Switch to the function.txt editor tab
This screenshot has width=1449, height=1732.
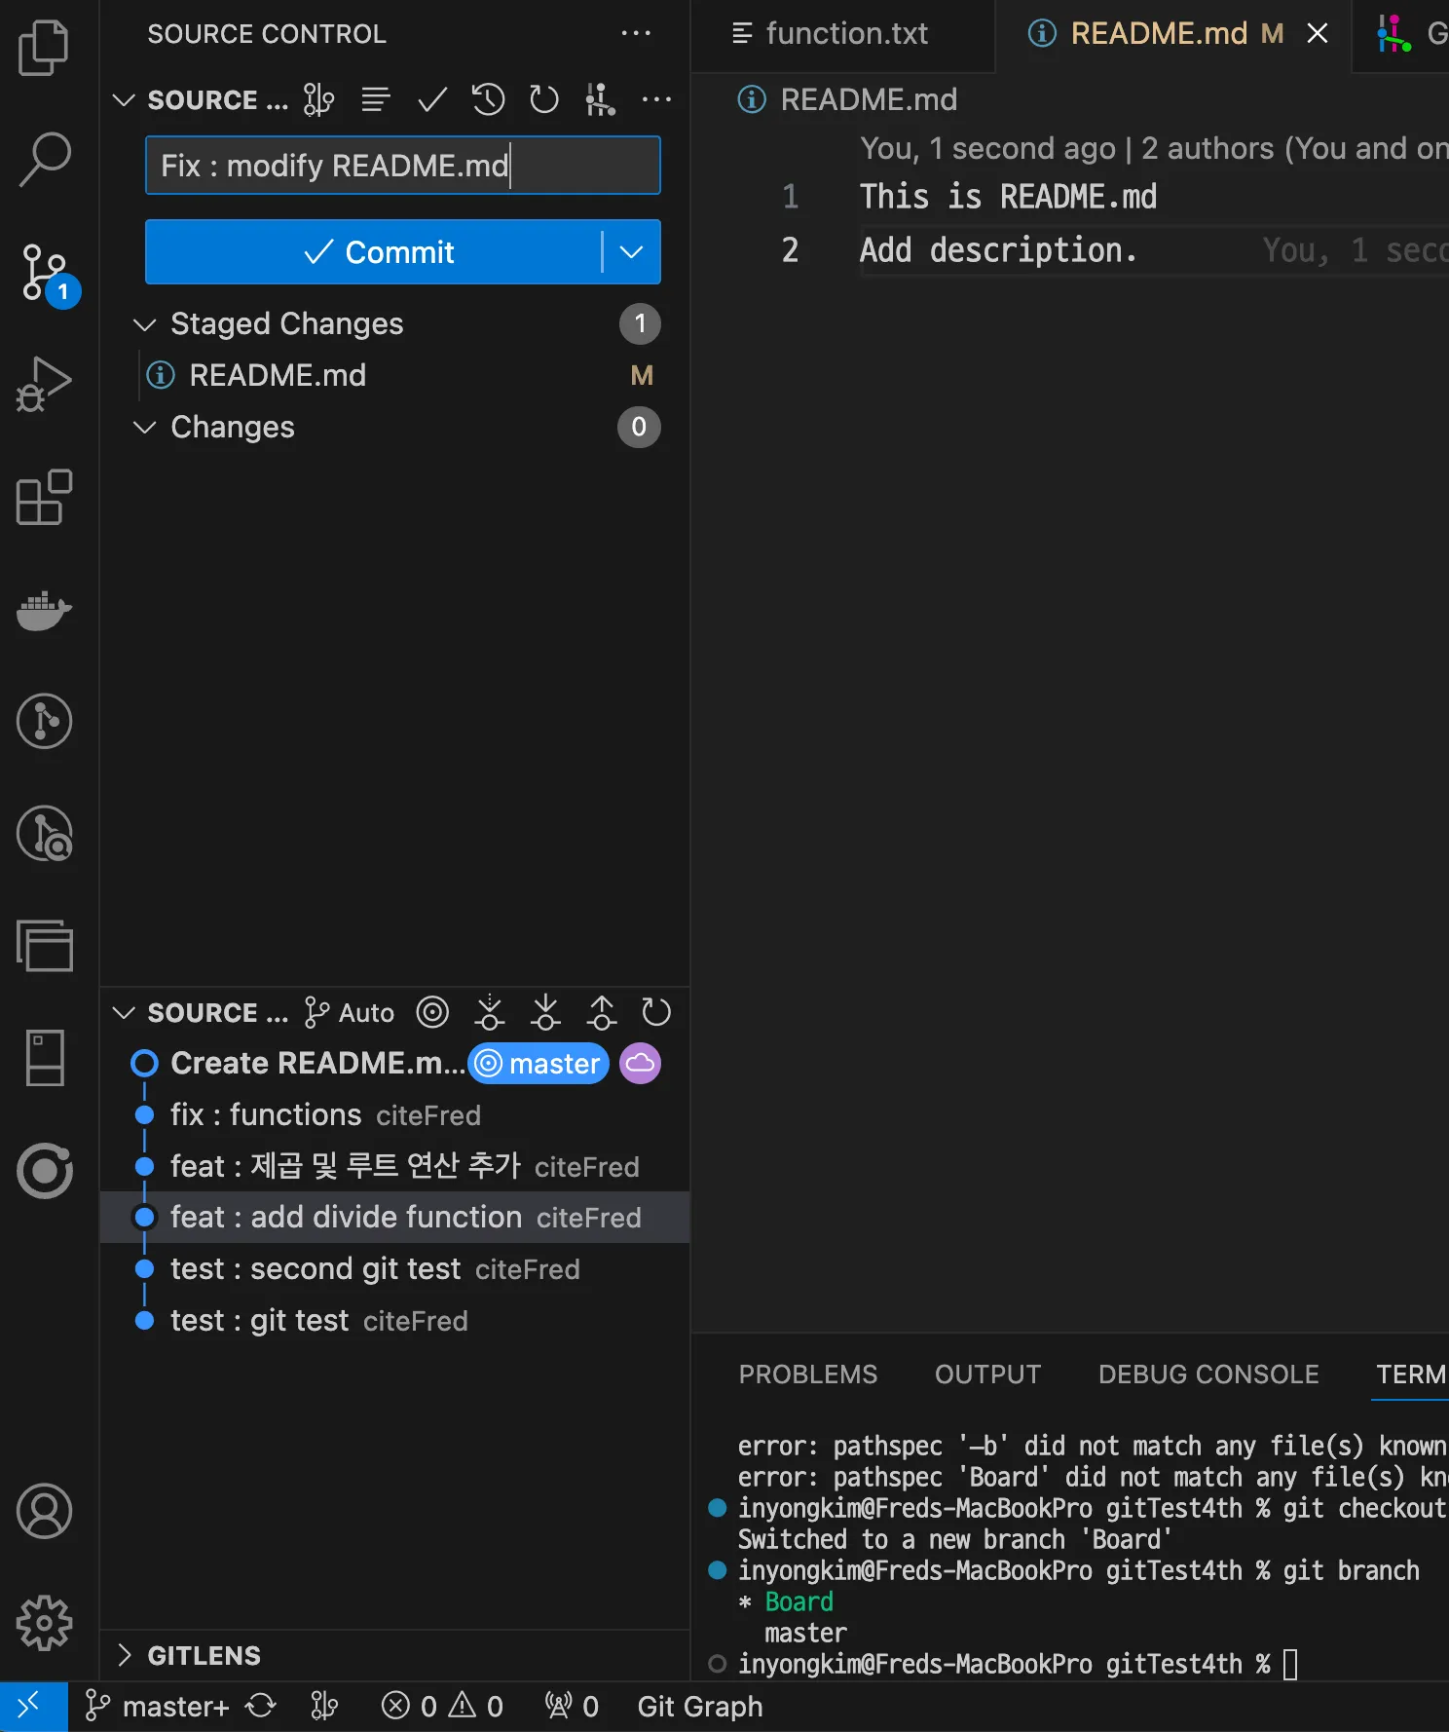[x=843, y=34]
